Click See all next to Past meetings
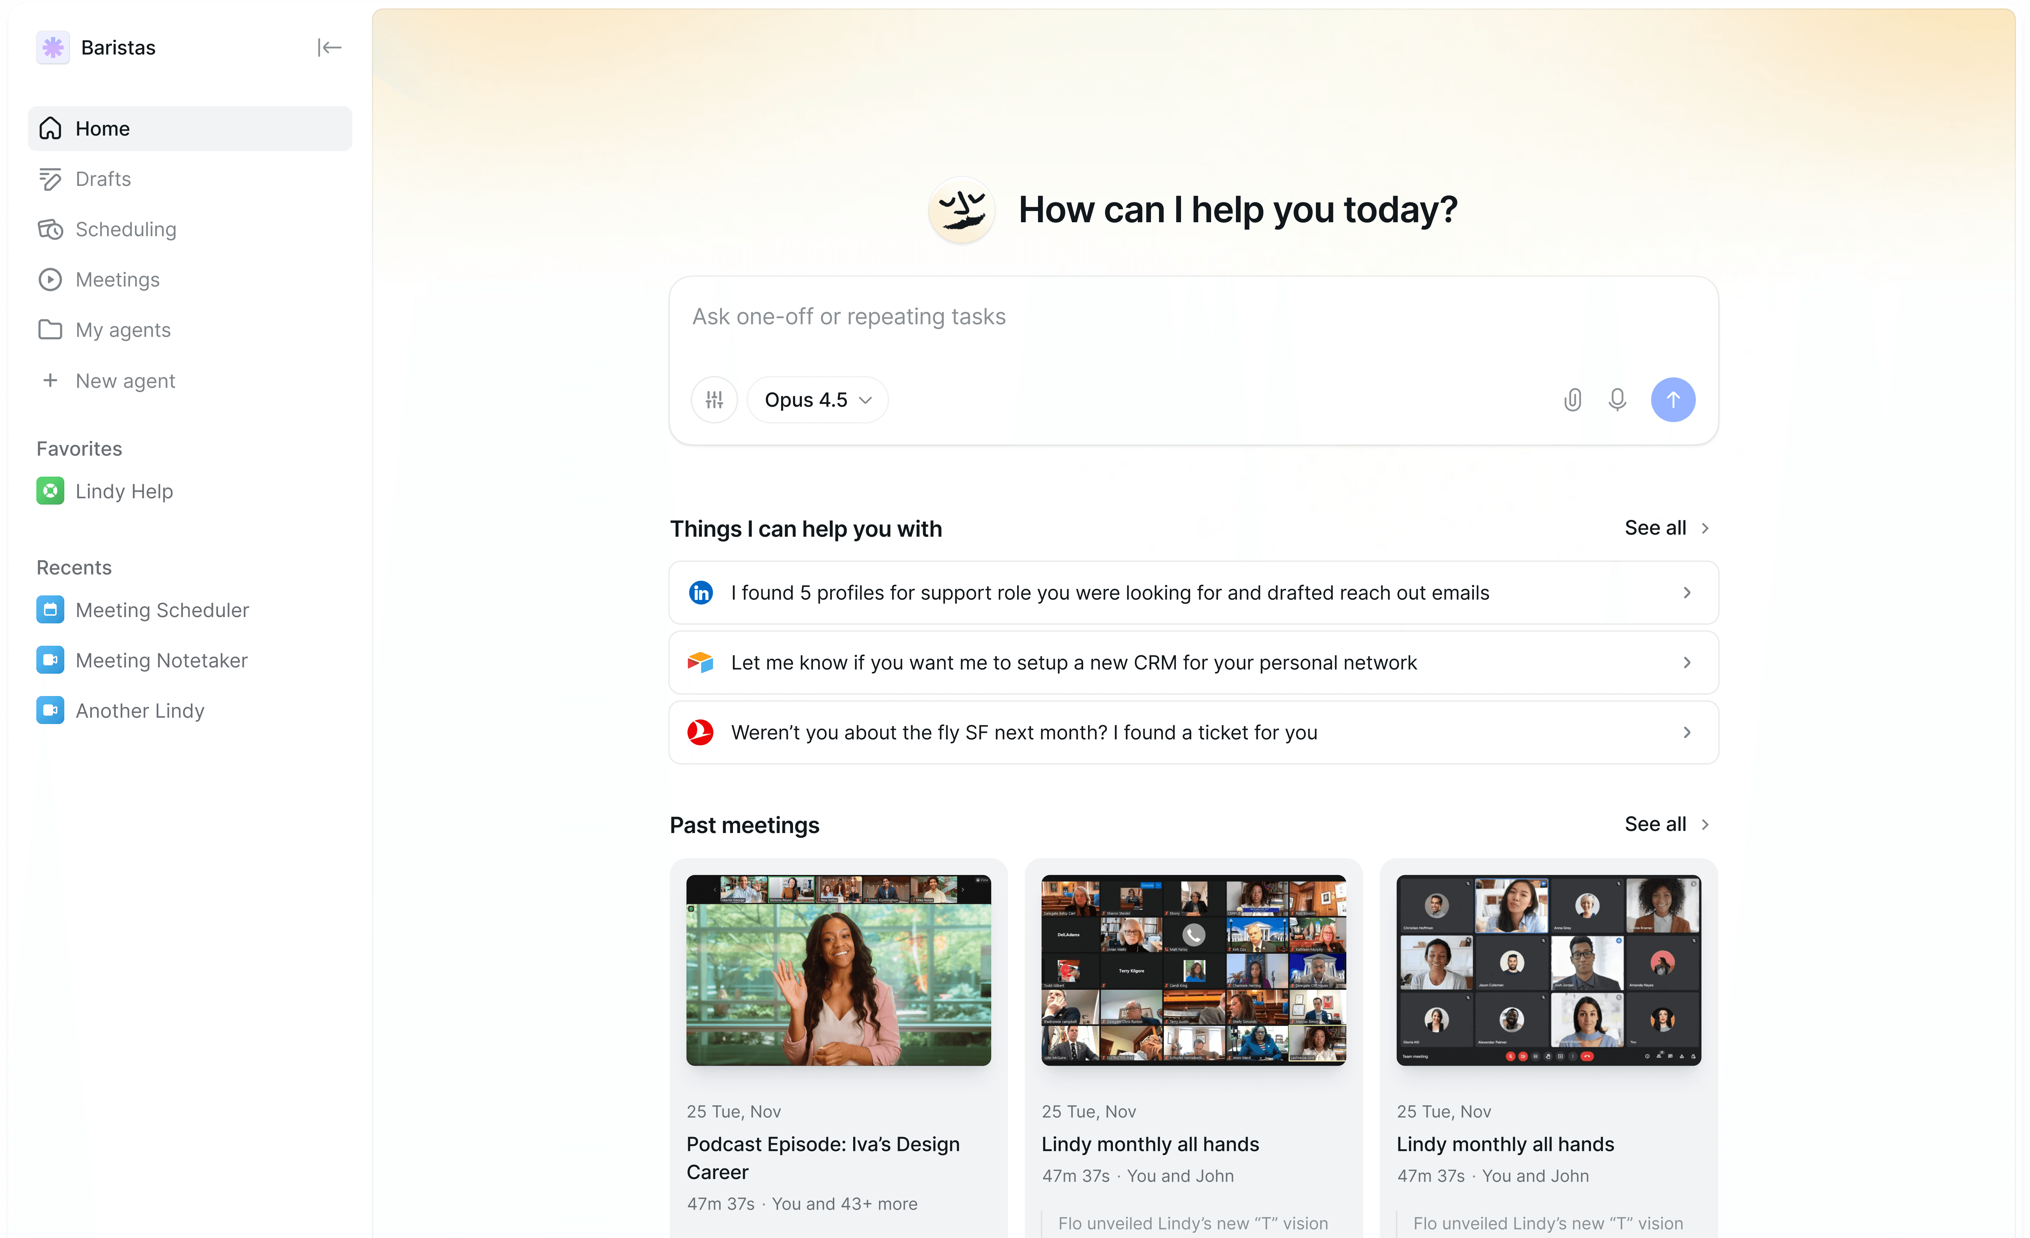 tap(1666, 825)
